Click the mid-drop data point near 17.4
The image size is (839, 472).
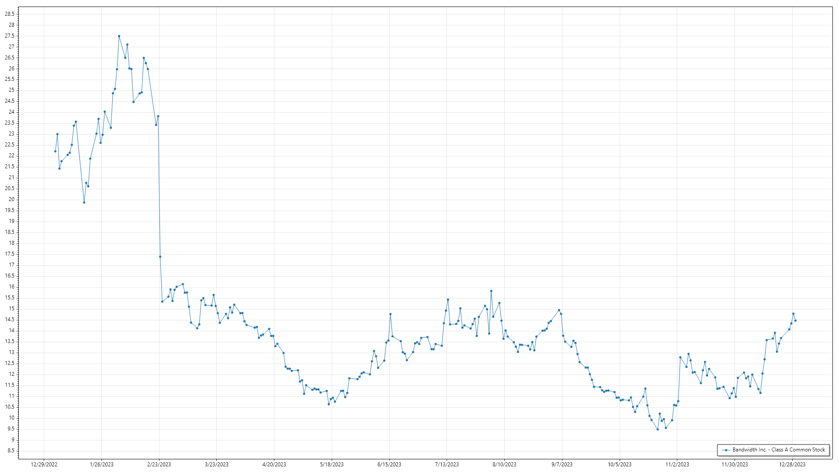coord(160,257)
